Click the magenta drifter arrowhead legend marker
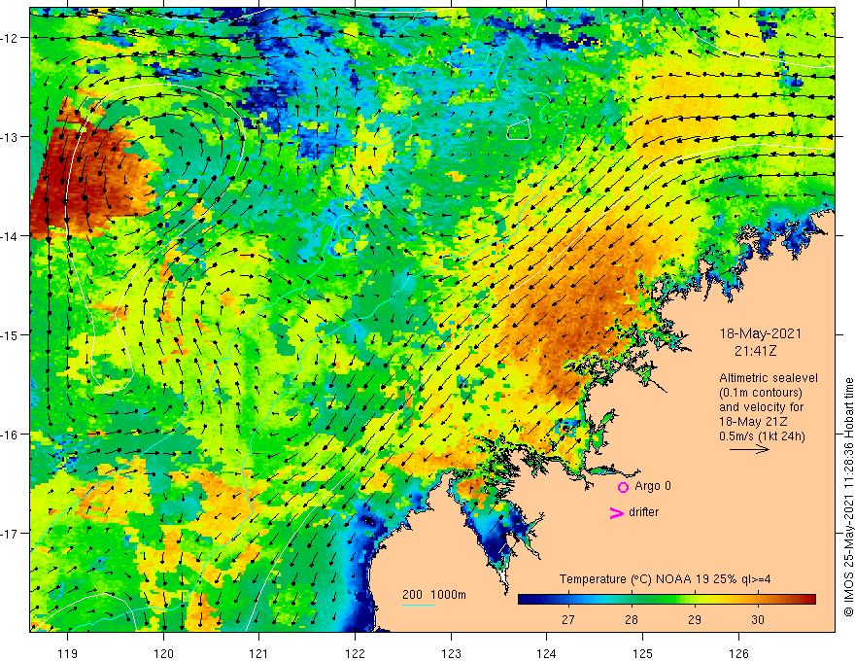The width and height of the screenshot is (855, 661). [616, 512]
